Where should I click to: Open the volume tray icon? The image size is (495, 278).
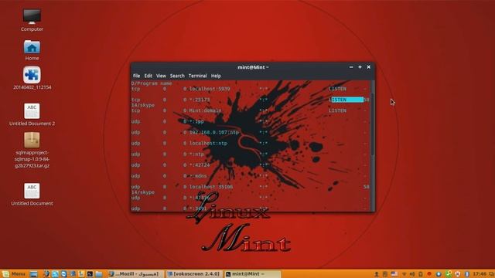(412, 274)
